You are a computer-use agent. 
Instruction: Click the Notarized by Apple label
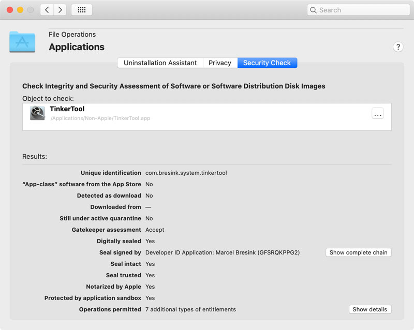(113, 287)
